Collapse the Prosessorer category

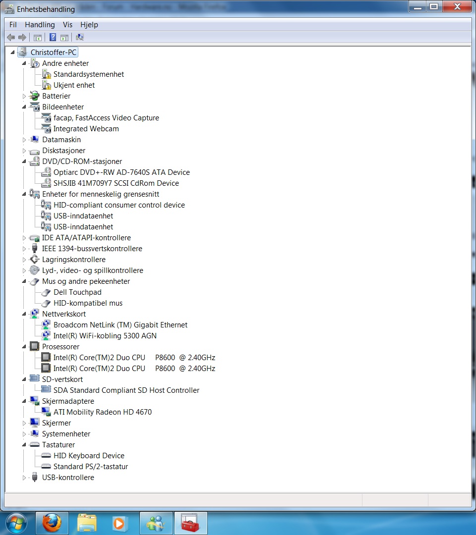[24, 347]
